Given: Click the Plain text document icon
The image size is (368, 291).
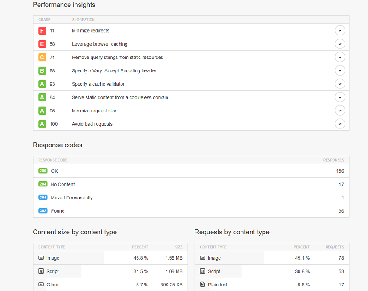Looking at the screenshot, I should click(202, 285).
